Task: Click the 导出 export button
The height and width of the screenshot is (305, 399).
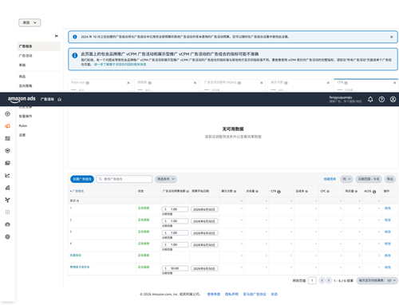Action: click(x=390, y=179)
